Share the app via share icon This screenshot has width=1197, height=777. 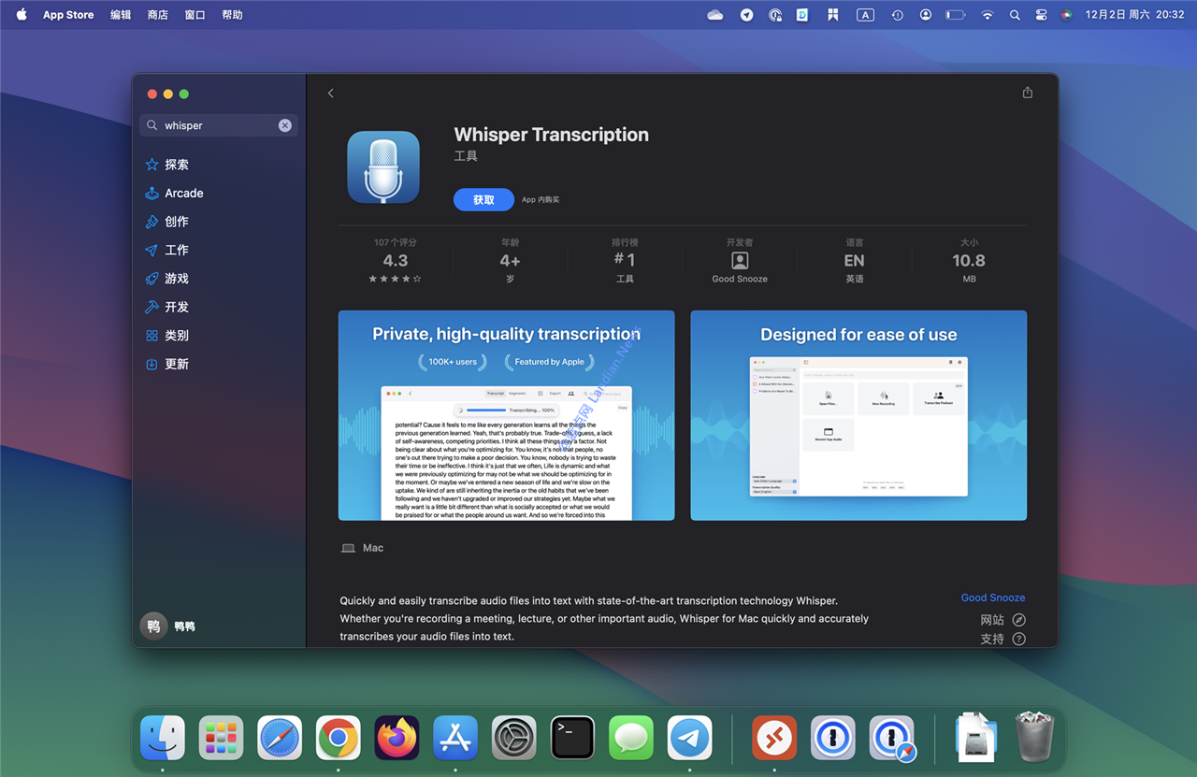coord(1028,93)
